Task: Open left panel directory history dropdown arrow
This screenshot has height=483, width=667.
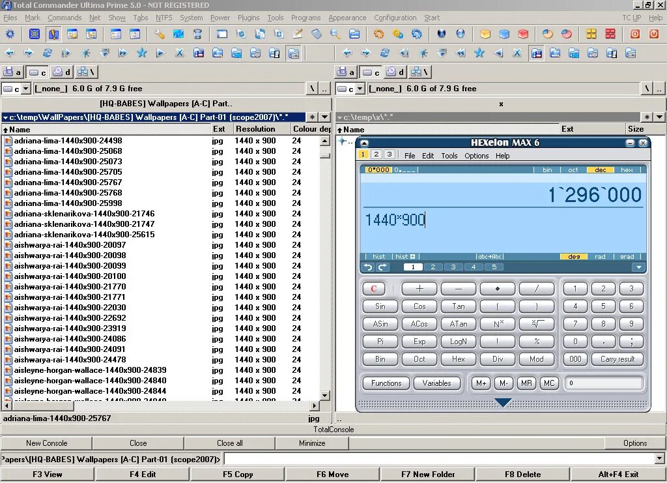Action: point(324,117)
